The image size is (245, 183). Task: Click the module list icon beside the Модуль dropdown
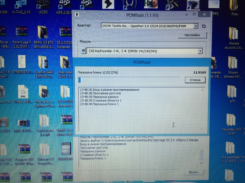tap(83, 51)
